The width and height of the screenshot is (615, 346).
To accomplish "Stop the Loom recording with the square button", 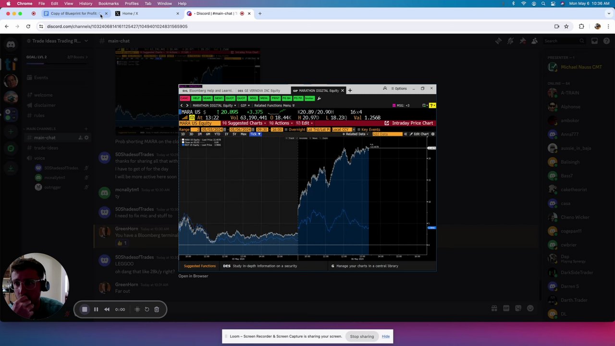I will coord(85,309).
